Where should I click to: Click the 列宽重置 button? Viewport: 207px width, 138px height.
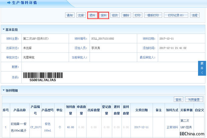(194, 100)
